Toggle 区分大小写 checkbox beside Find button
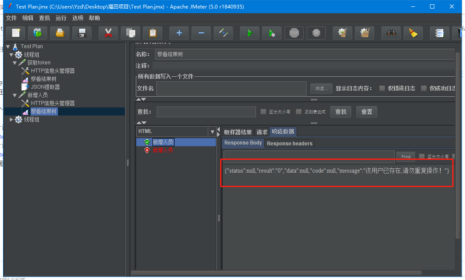The width and height of the screenshot is (465, 280). coord(422,156)
